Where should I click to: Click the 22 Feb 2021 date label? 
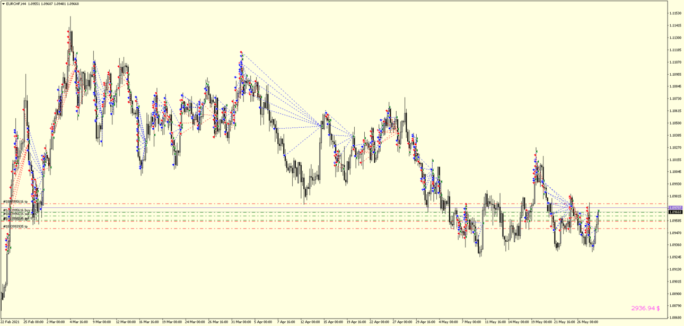11,322
